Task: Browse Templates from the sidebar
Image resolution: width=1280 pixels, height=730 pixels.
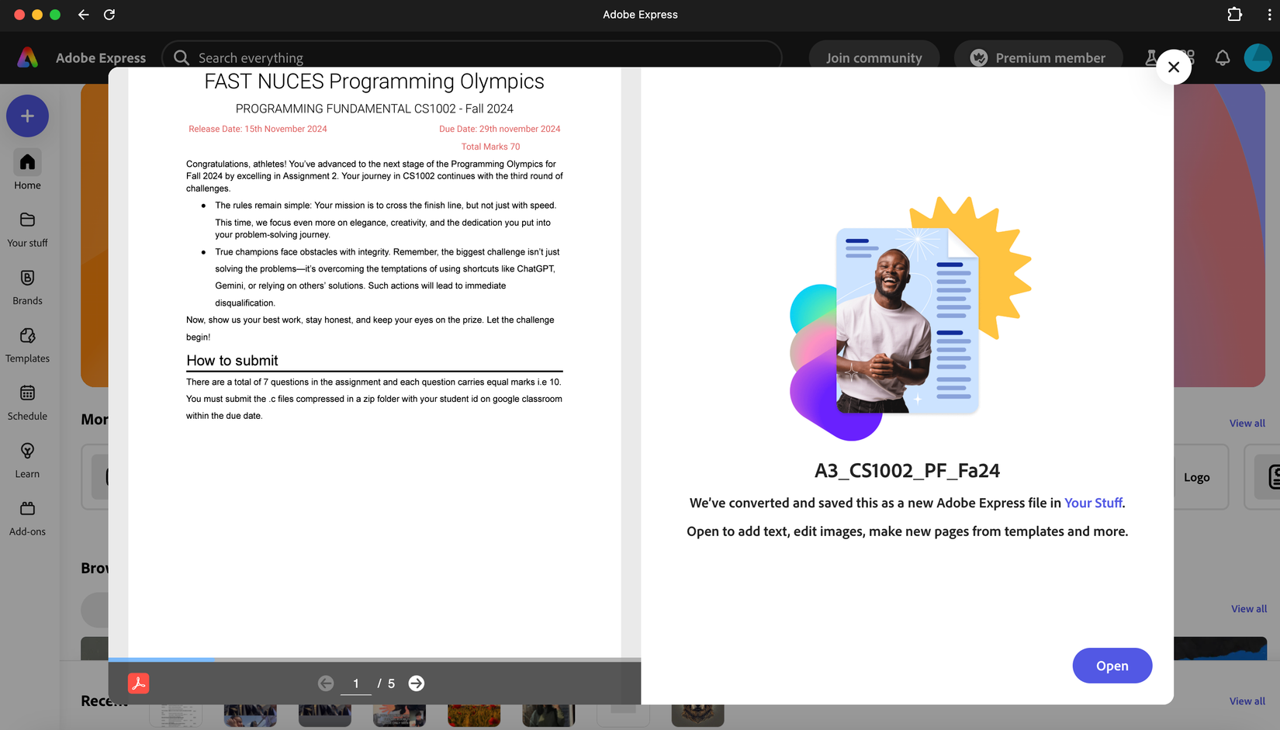Action: pos(27,344)
